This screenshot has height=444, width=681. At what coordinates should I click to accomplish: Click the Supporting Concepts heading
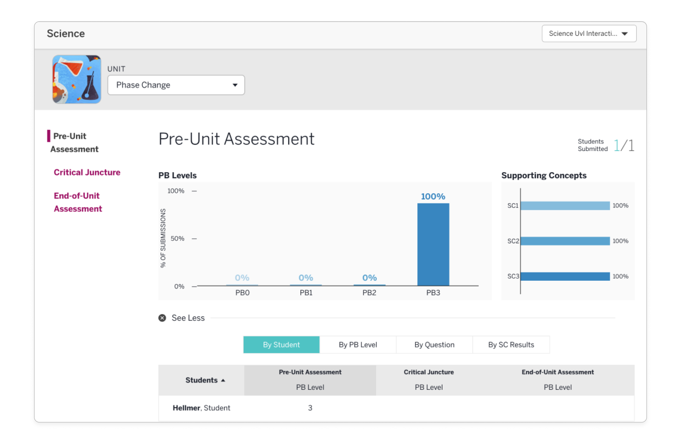[544, 175]
